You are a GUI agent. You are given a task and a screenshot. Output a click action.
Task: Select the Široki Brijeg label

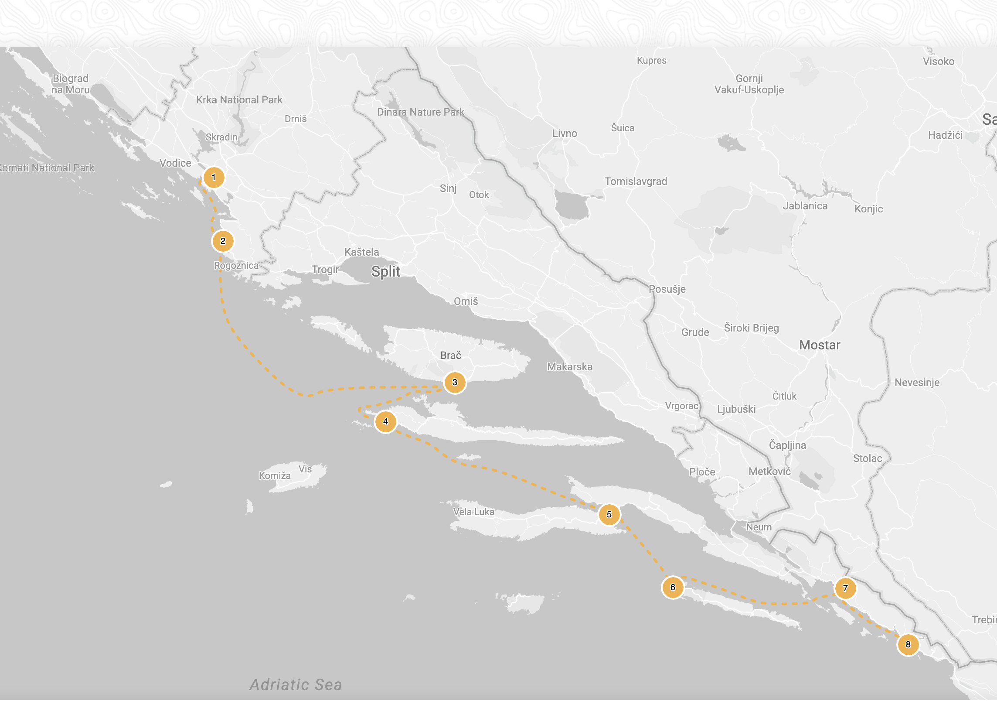(x=751, y=328)
